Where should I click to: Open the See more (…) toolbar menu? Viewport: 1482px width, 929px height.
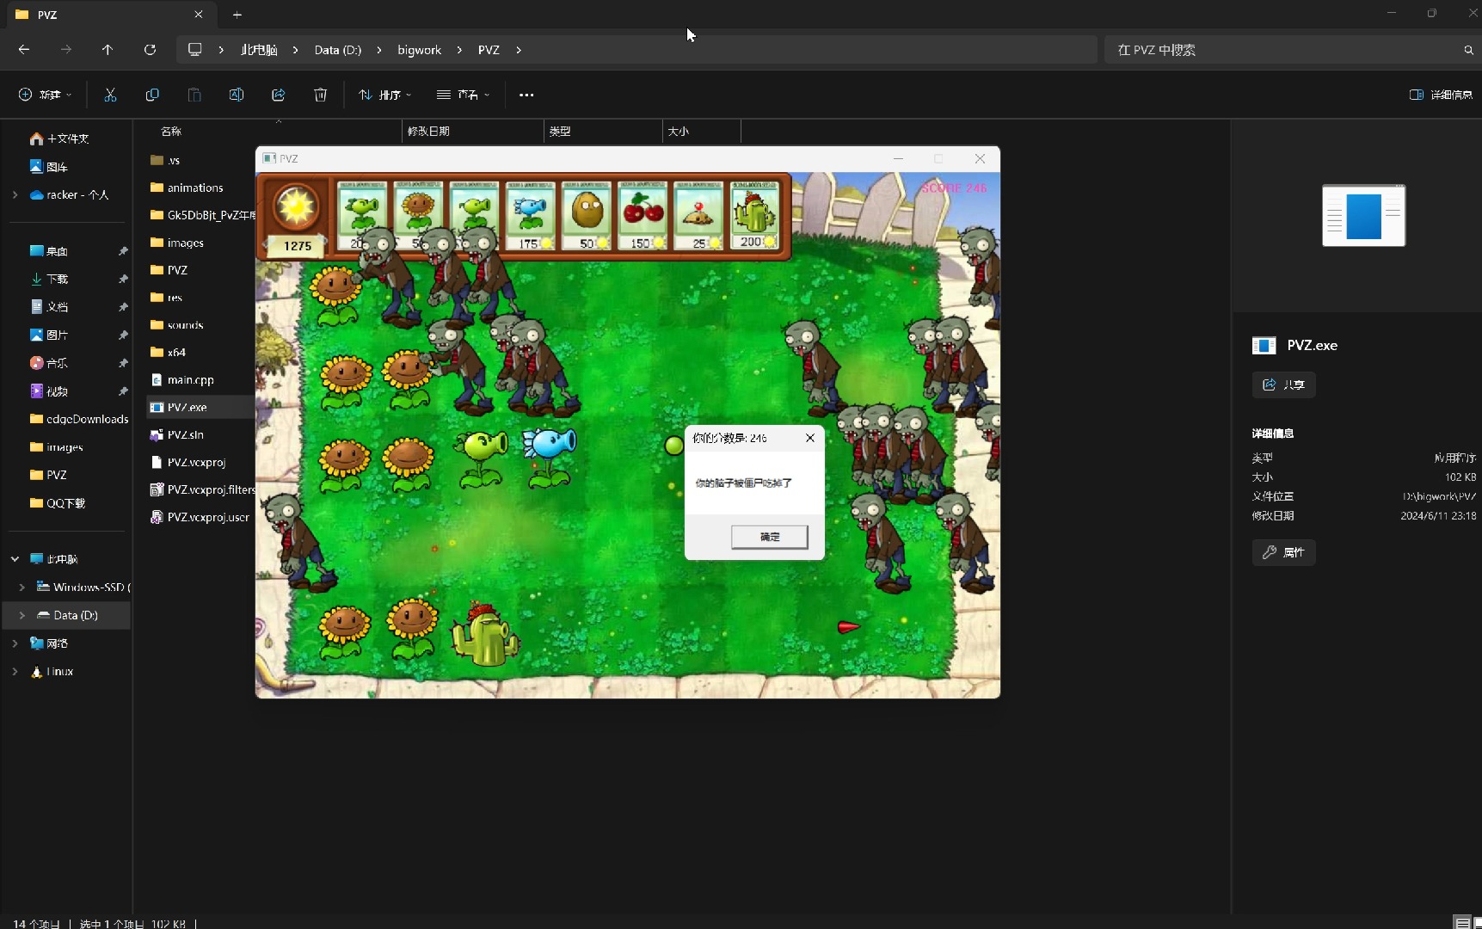coord(526,95)
